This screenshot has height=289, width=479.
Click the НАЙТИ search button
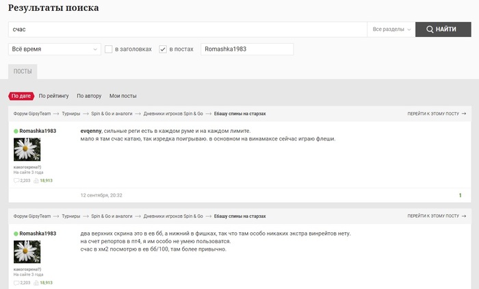[443, 29]
